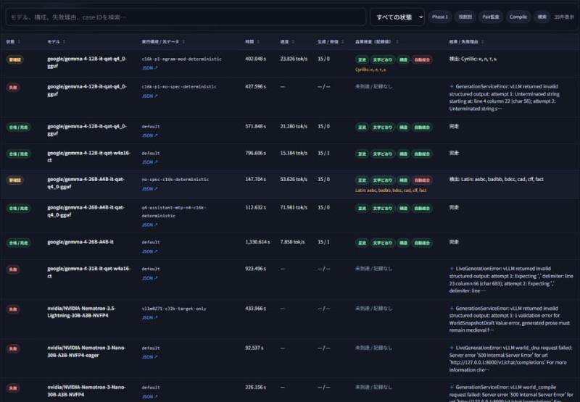Click sort icon beside 生成 / 修復 header
The image size is (580, 402).
343,42
